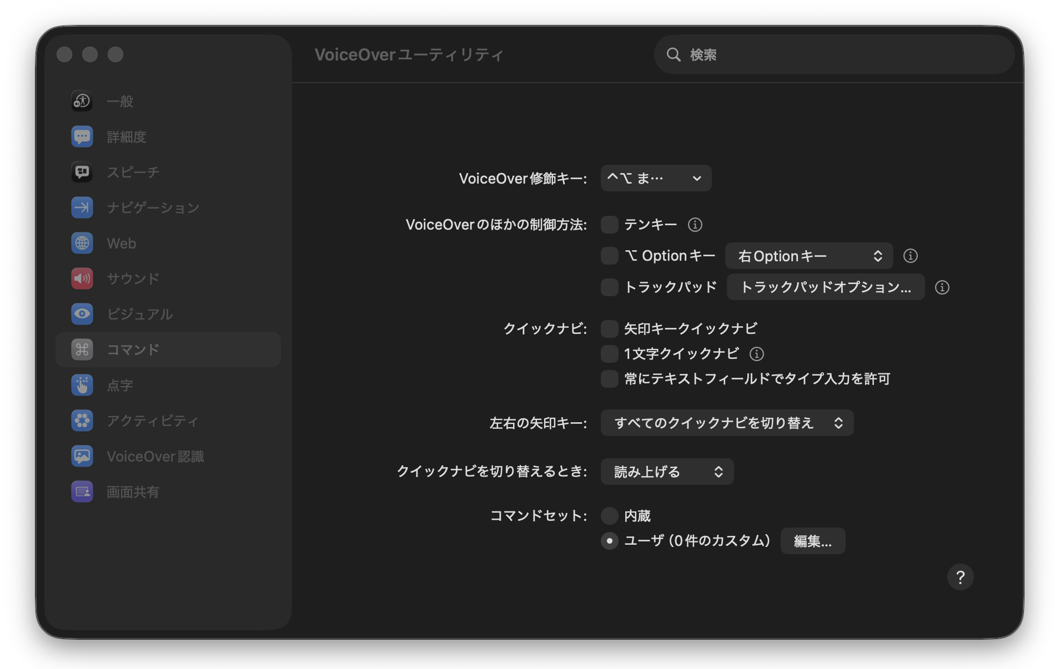Click the ナビゲーション arrow icon

(x=82, y=207)
